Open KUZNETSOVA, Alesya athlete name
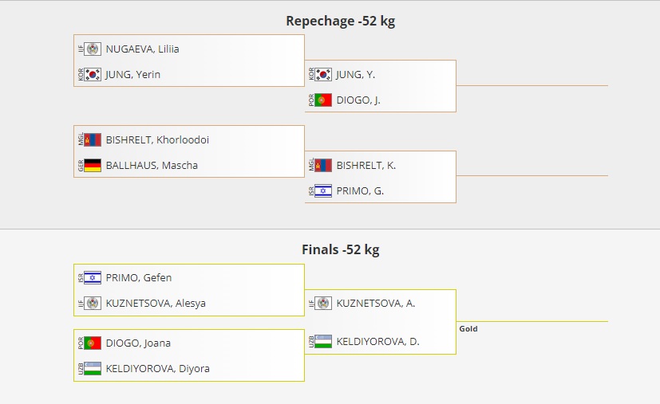Viewport: 660px width, 404px height. tap(155, 304)
